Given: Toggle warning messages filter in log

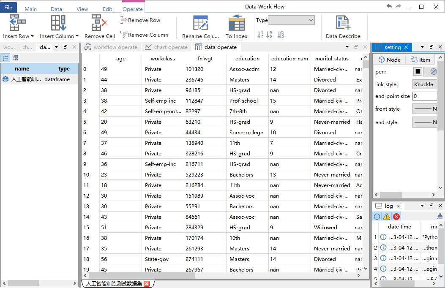Looking at the screenshot, I should pyautogui.click(x=387, y=217).
